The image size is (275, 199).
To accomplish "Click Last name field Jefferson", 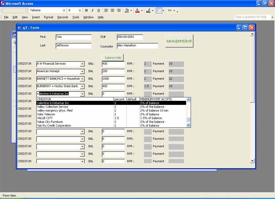I will [x=74, y=46].
